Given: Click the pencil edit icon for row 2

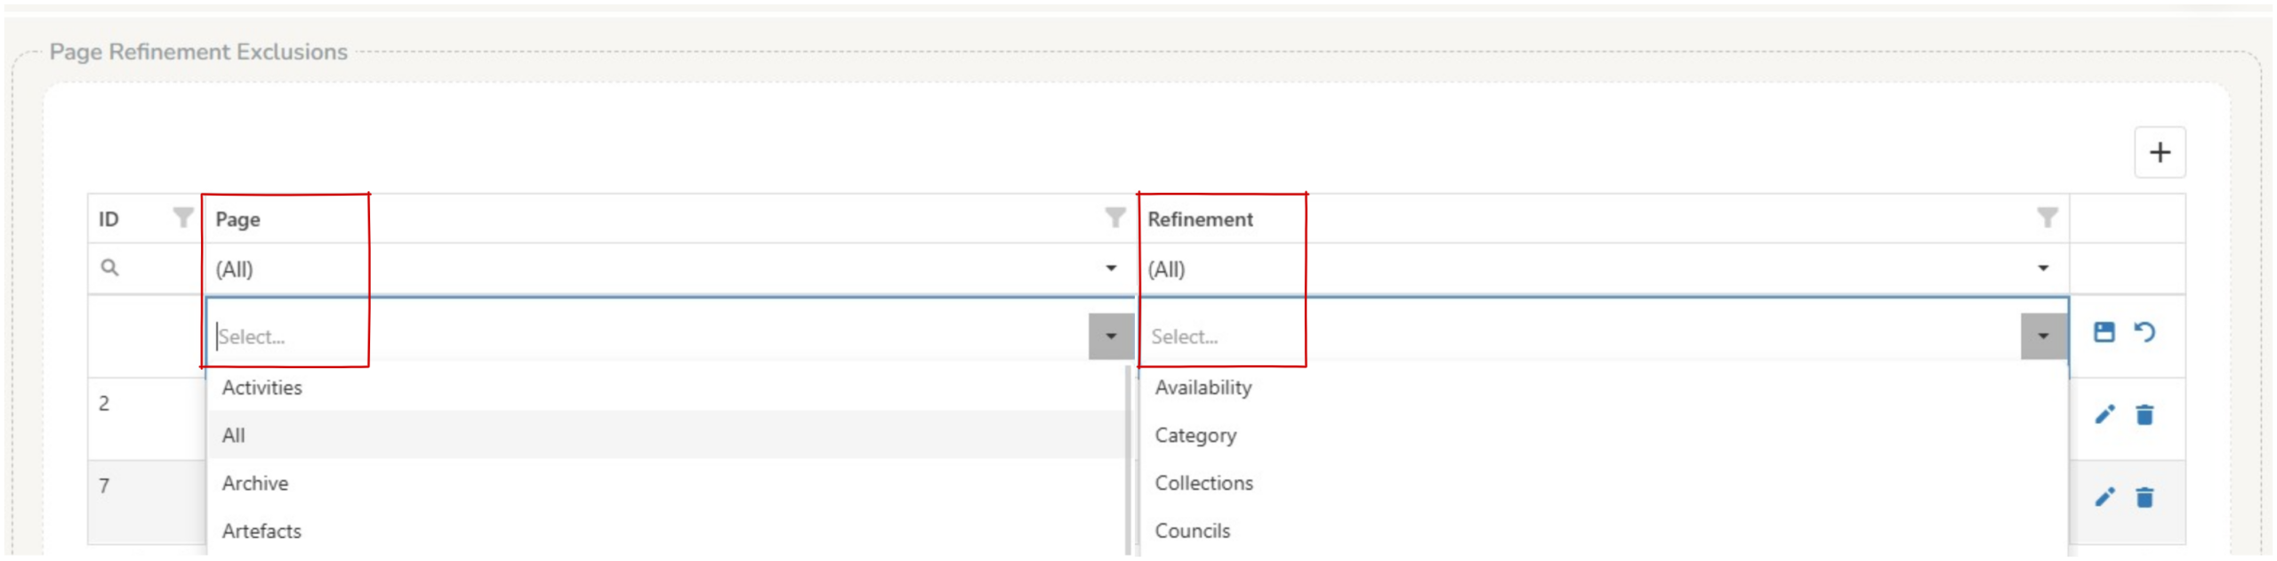Looking at the screenshot, I should (x=2104, y=414).
